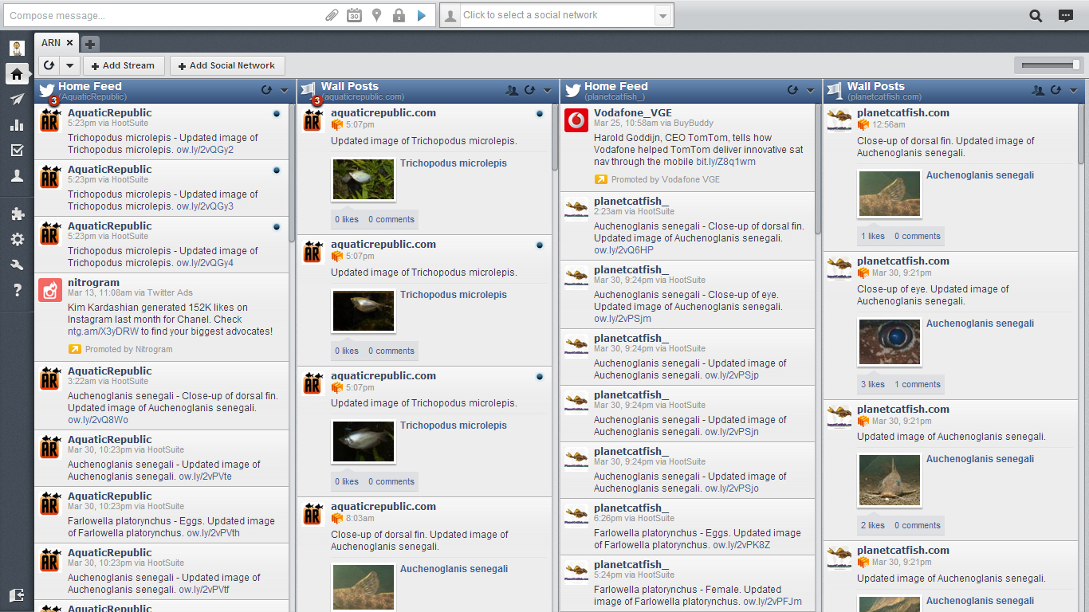
Task: Open the profile avatar in the sidebar
Action: pyautogui.click(x=17, y=48)
